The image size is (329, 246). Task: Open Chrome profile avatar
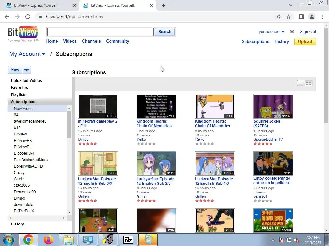click(312, 17)
